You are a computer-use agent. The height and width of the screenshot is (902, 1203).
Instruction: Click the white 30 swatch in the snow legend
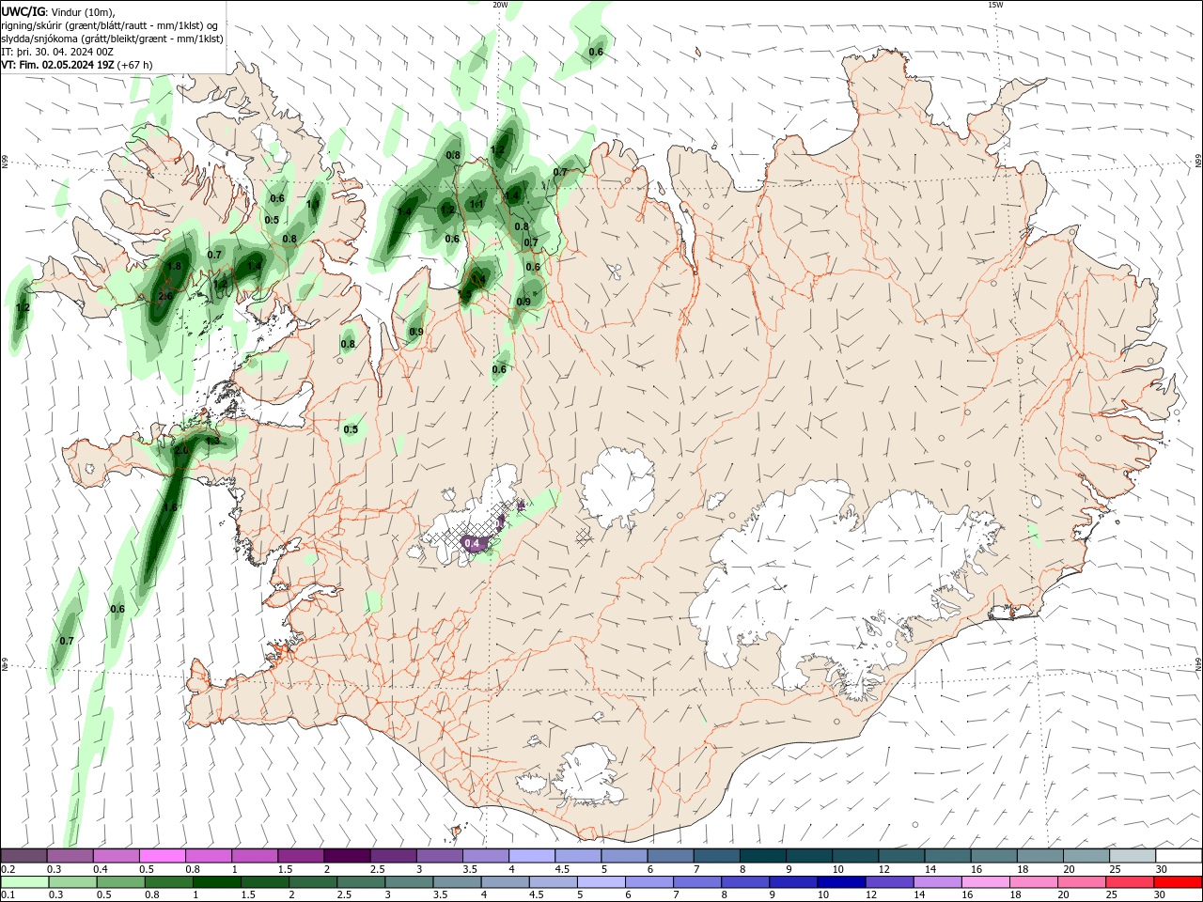coord(1179,856)
